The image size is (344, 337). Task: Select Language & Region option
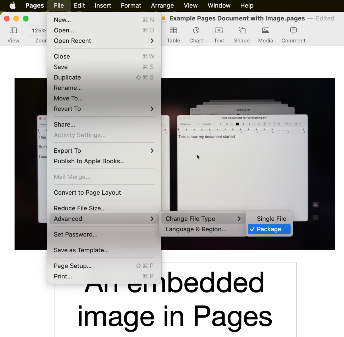(x=196, y=229)
